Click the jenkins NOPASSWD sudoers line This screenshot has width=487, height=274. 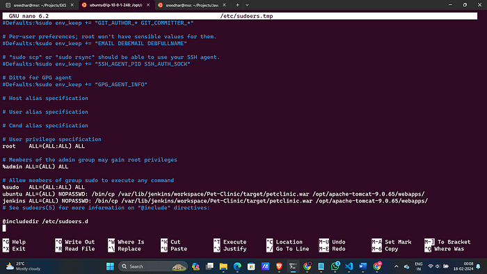click(215, 201)
